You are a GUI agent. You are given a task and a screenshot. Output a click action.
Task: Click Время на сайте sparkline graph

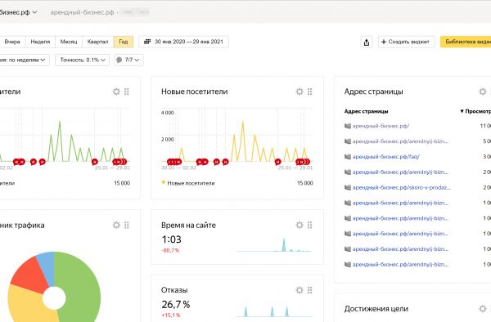(x=274, y=244)
